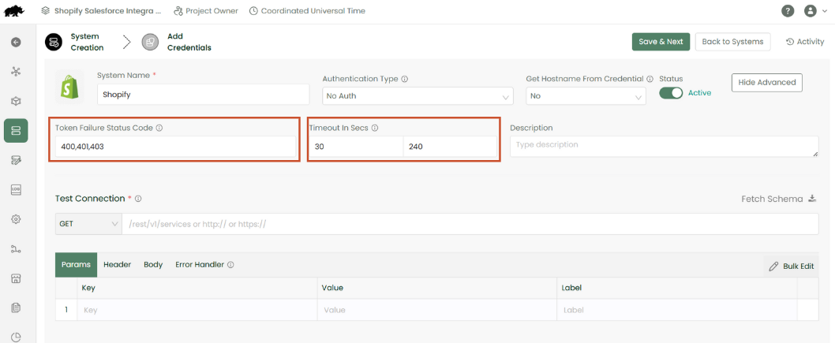
Task: Click the Get Hostname From Credential info icon
Action: pos(650,79)
